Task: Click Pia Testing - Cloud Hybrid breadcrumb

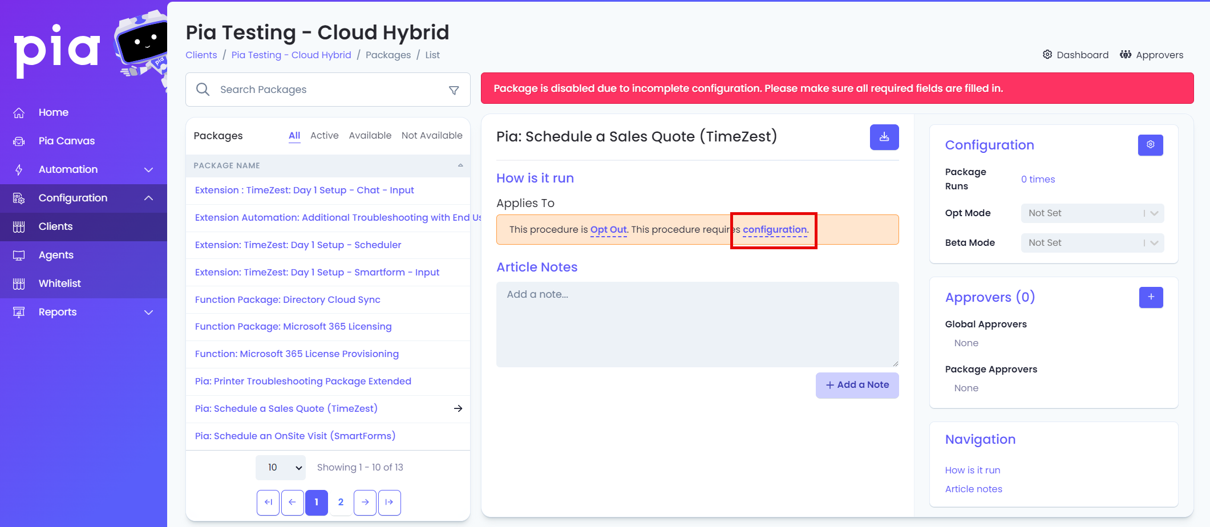Action: point(291,55)
